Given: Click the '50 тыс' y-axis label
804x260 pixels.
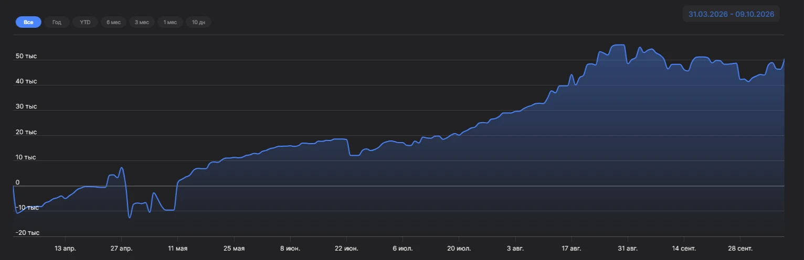Looking at the screenshot, I should click(x=26, y=56).
